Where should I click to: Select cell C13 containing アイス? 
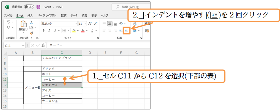coord(62,90)
